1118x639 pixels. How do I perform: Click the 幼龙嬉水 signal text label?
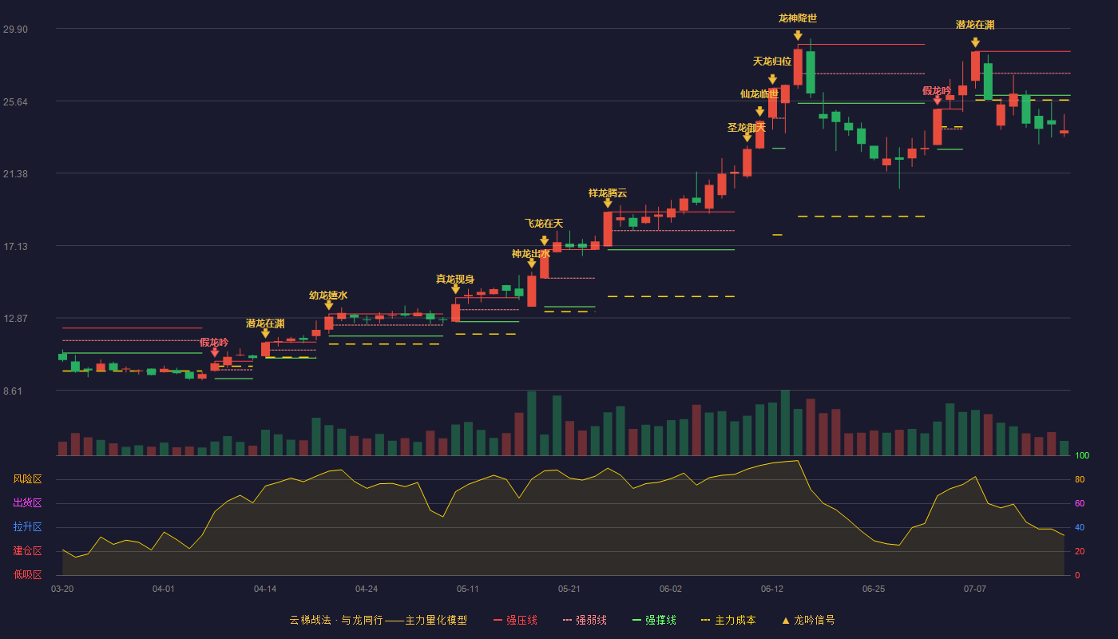coord(328,296)
